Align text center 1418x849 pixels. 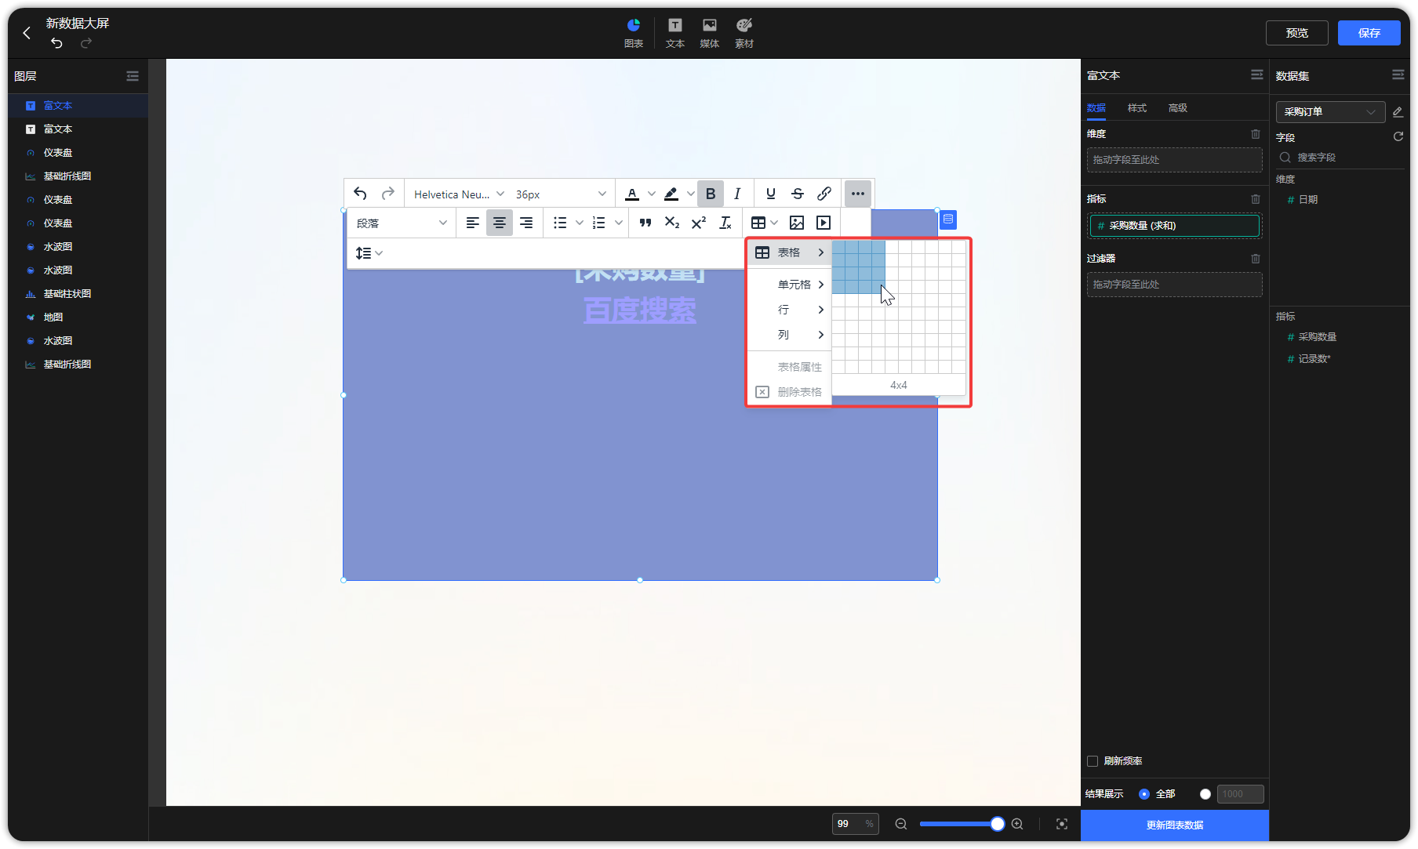pyautogui.click(x=500, y=223)
